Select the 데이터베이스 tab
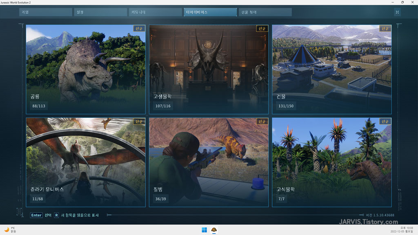This screenshot has height=235, width=418. (x=210, y=12)
